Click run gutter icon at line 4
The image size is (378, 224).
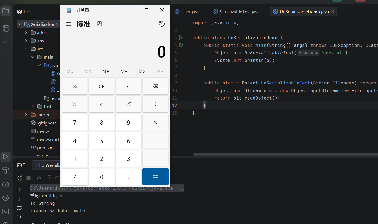pyautogui.click(x=181, y=45)
